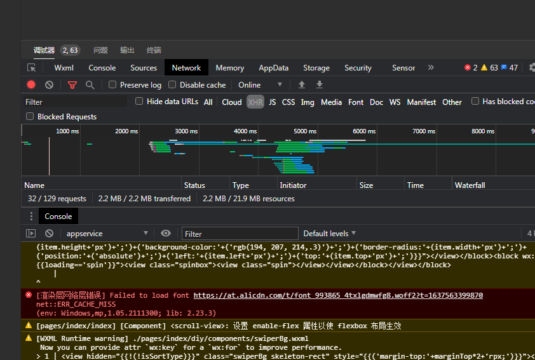Viewport: 535px width, 360px height.
Task: Select Console drawer tab
Action: [58, 217]
